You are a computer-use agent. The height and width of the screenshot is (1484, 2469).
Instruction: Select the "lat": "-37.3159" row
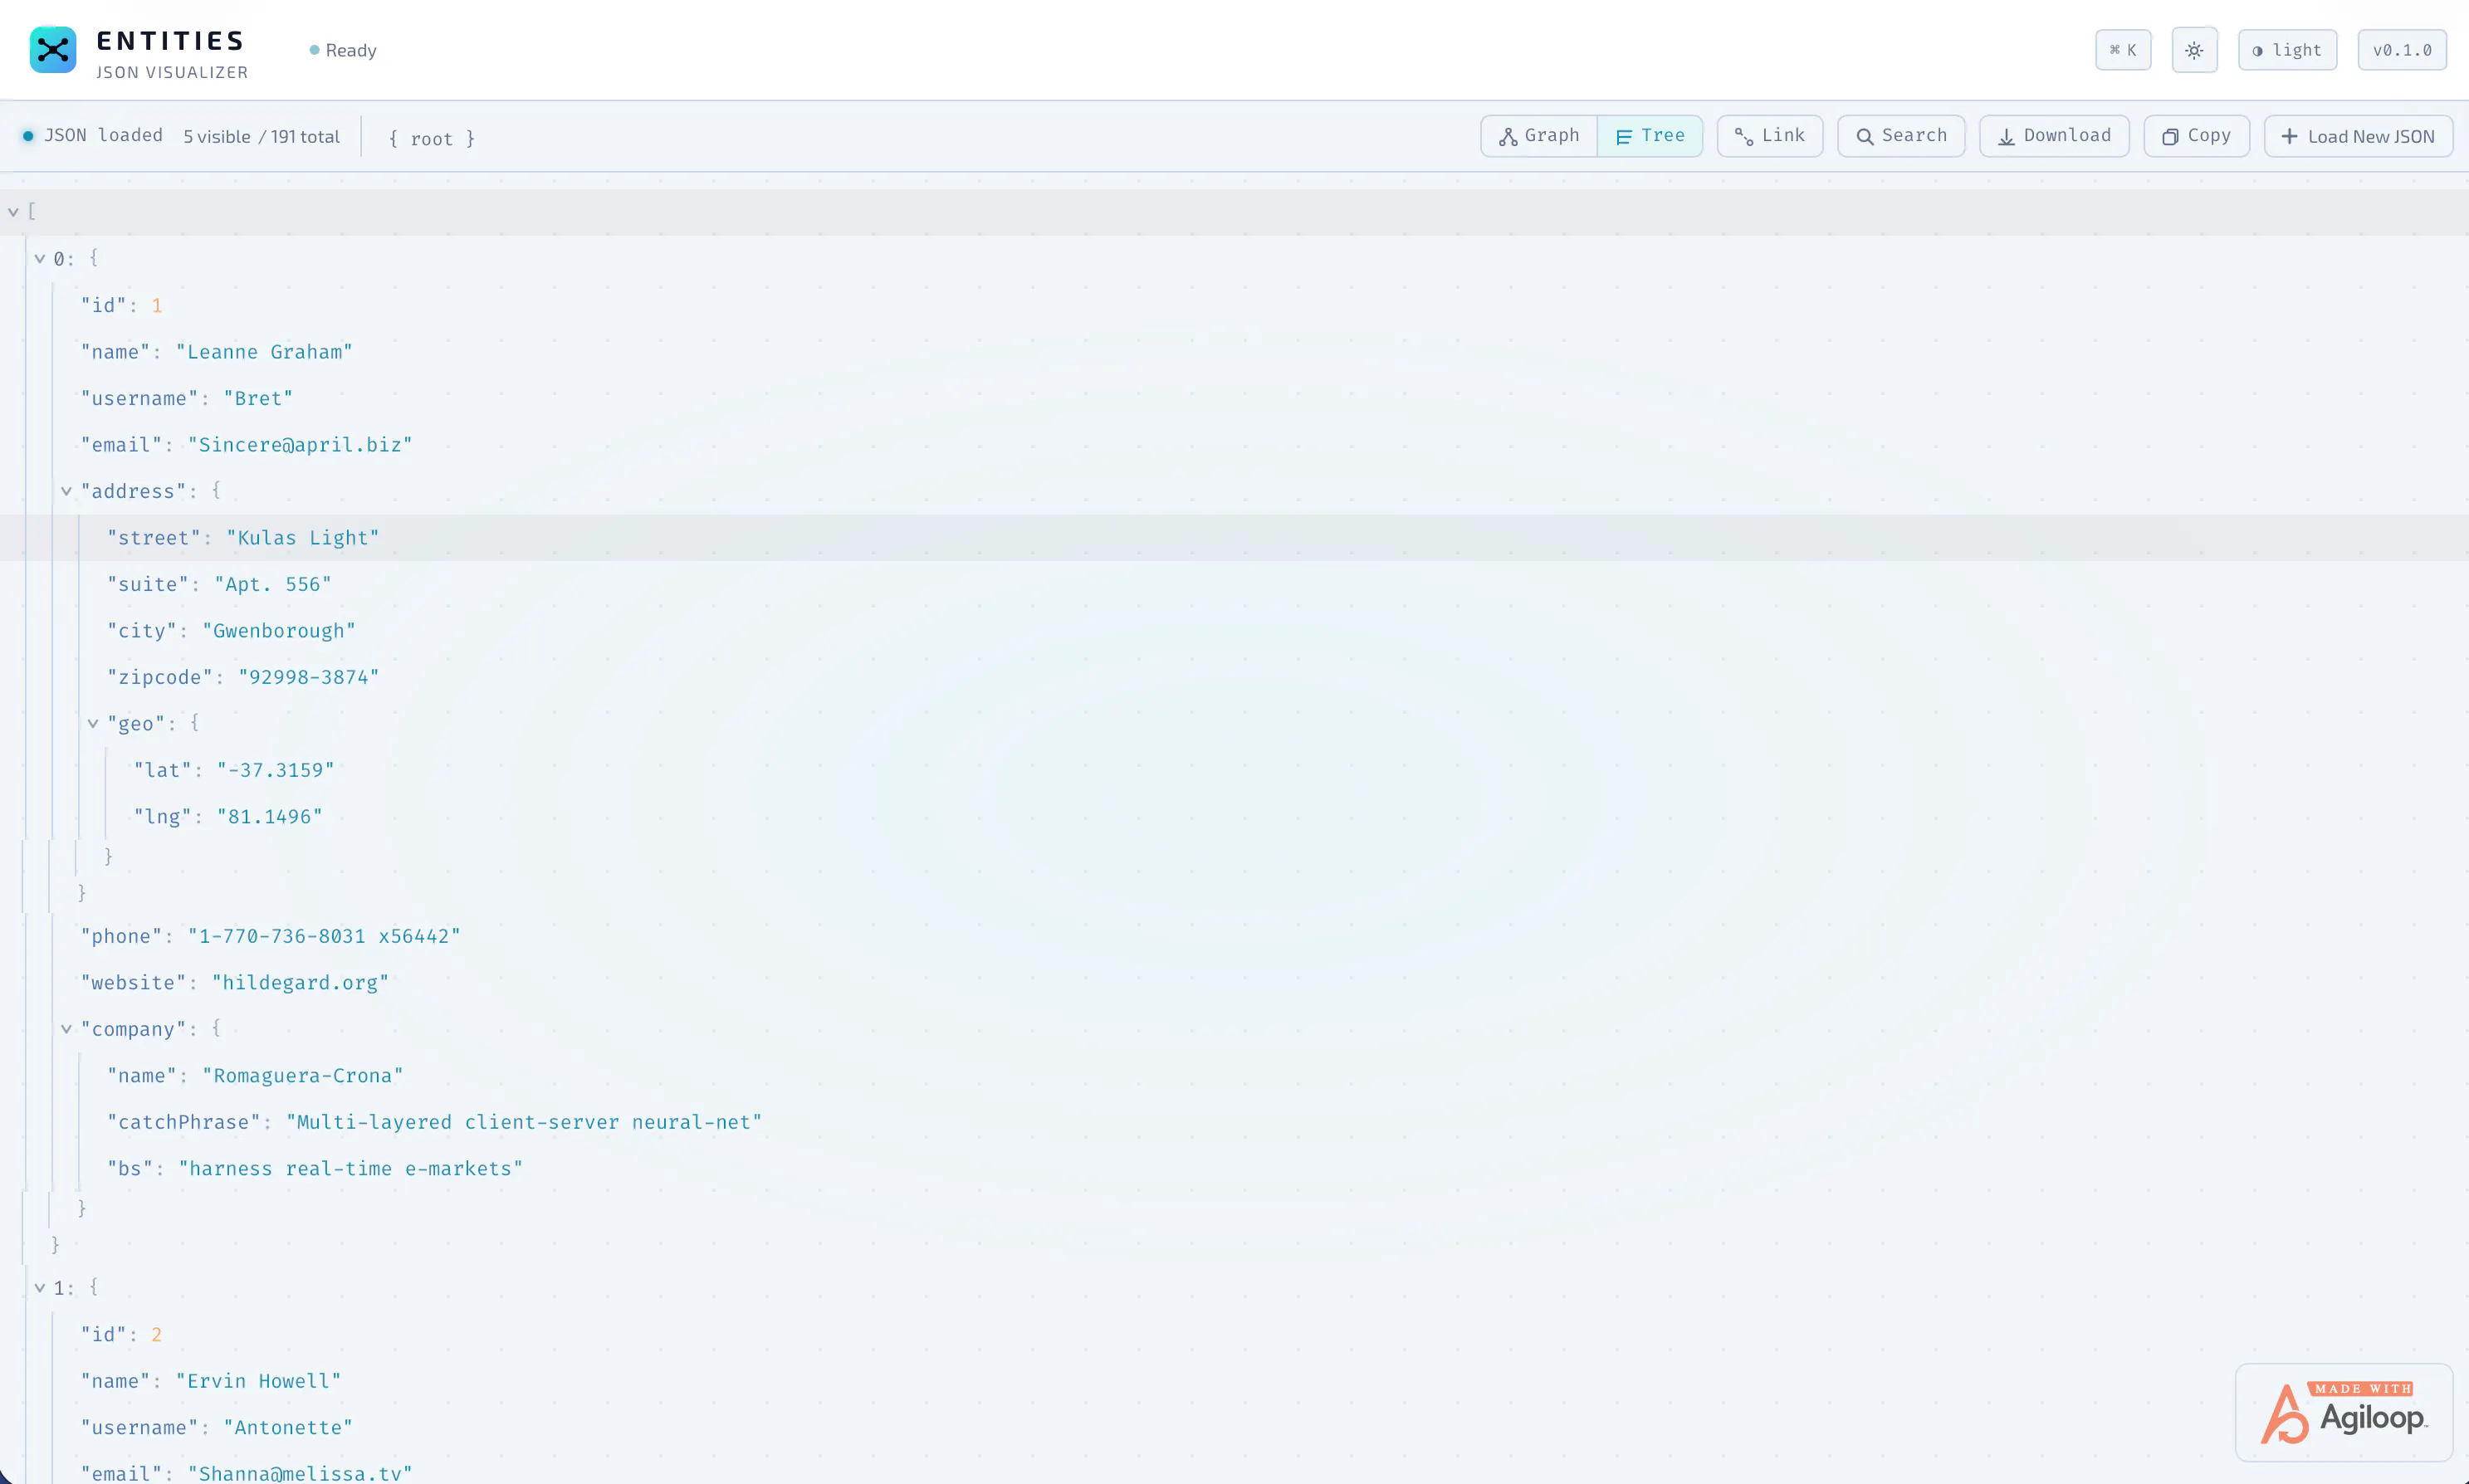click(x=1234, y=770)
